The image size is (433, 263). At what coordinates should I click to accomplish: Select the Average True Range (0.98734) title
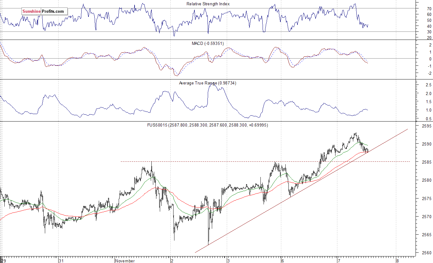click(208, 83)
